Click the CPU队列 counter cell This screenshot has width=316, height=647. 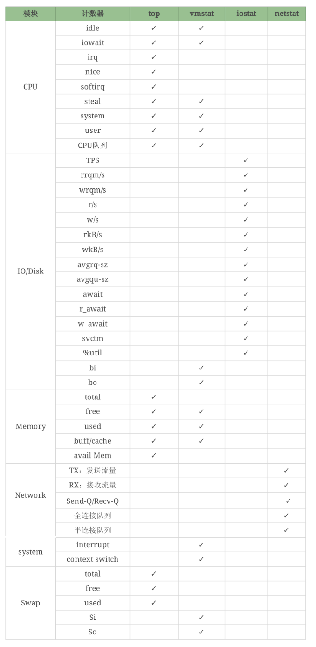click(x=93, y=146)
